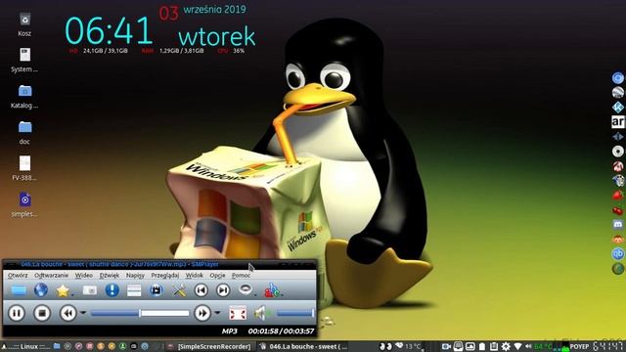Open URL with the globe icon

(x=41, y=290)
